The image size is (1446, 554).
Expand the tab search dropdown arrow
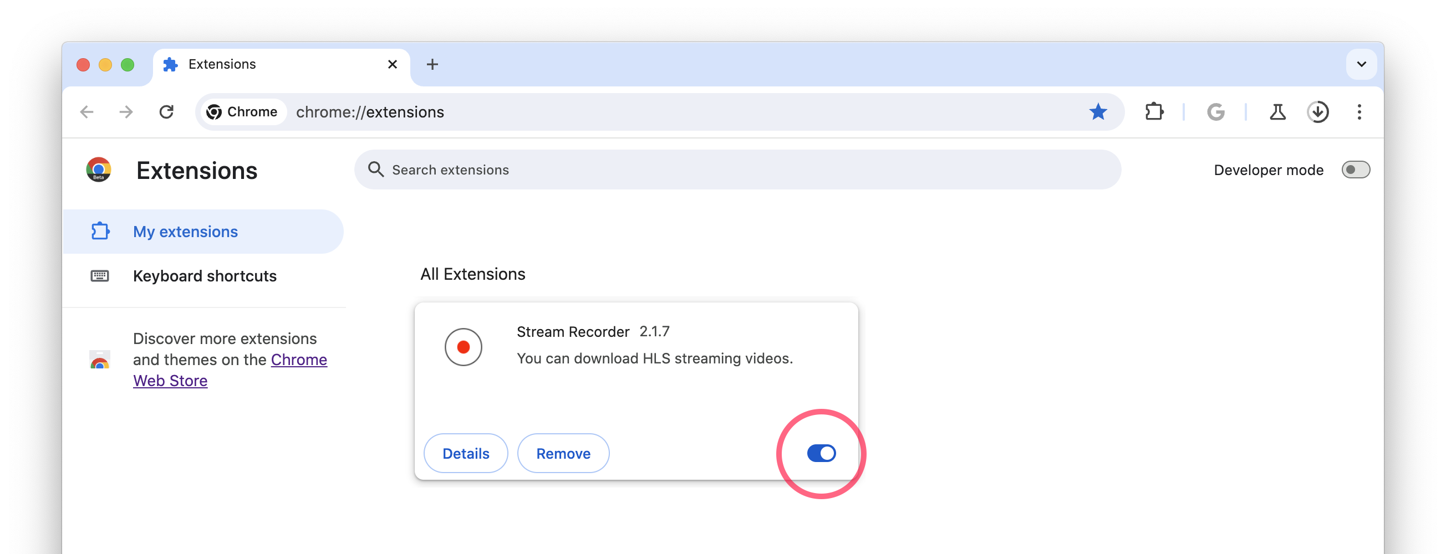click(x=1361, y=64)
